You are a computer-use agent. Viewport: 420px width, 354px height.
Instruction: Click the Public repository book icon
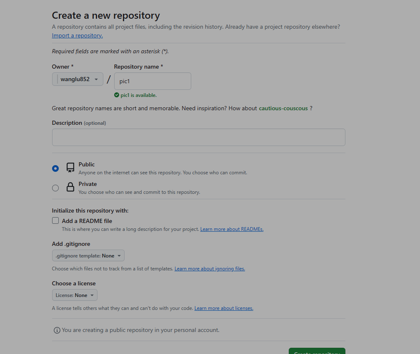click(70, 168)
